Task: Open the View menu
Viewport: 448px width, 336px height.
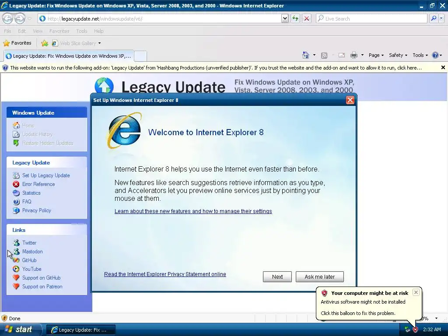Action: click(38, 31)
